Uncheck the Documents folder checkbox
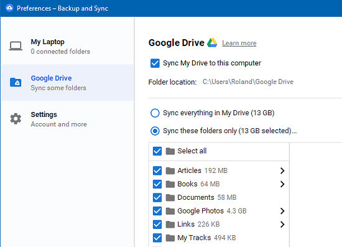The width and height of the screenshot is (342, 247). [157, 197]
